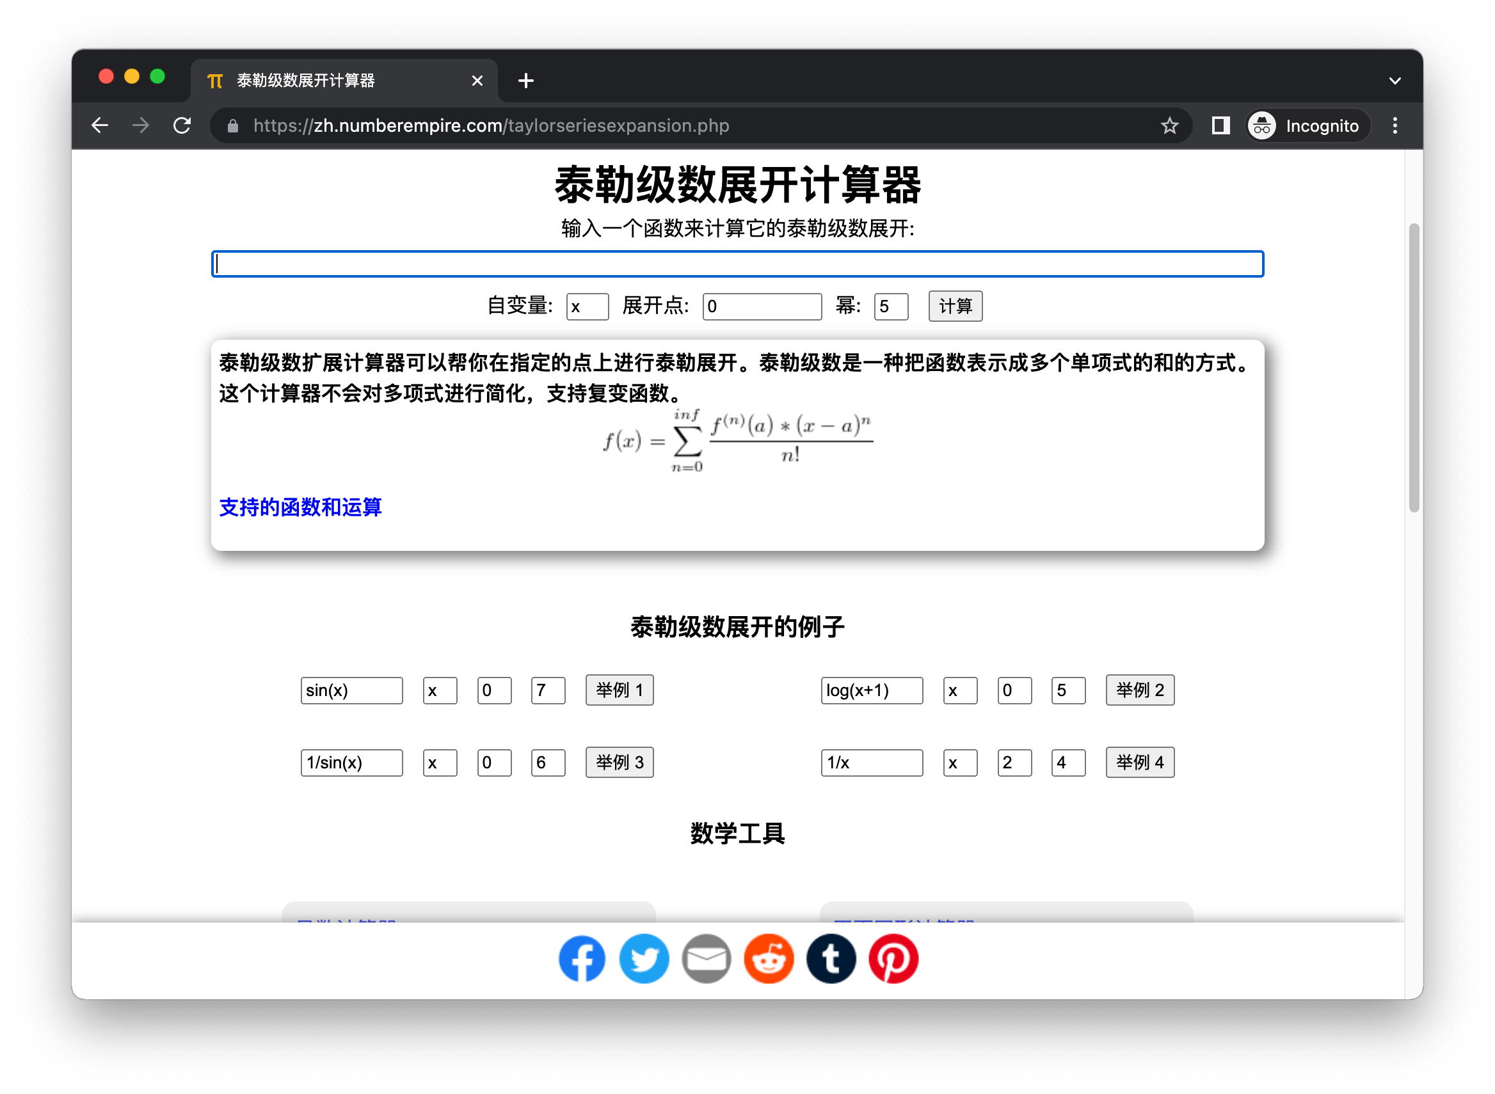Viewport: 1495px width, 1094px height.
Task: Click the Twitter share icon
Action: [644, 958]
